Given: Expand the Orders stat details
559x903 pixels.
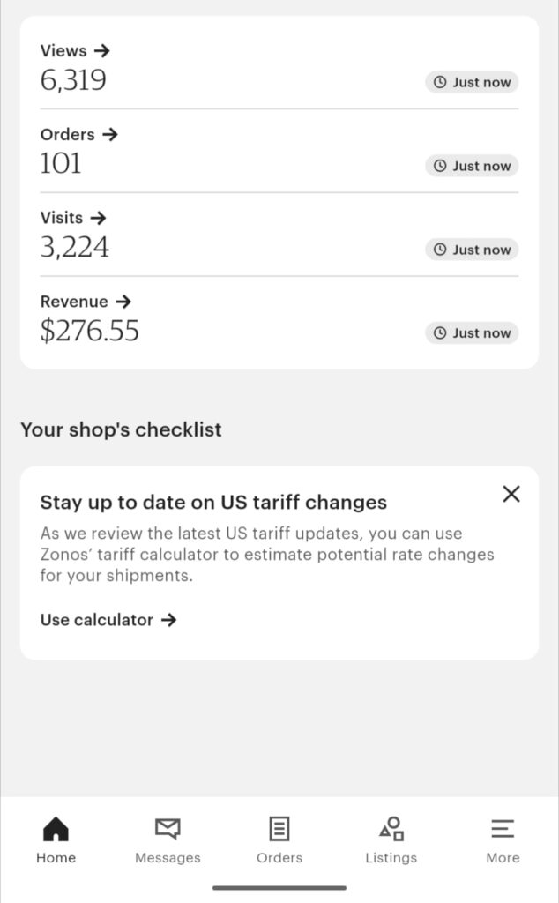Looking at the screenshot, I should (x=79, y=135).
